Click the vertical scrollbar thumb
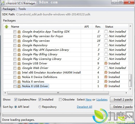The height and width of the screenshot is (124, 135). tap(130, 81)
